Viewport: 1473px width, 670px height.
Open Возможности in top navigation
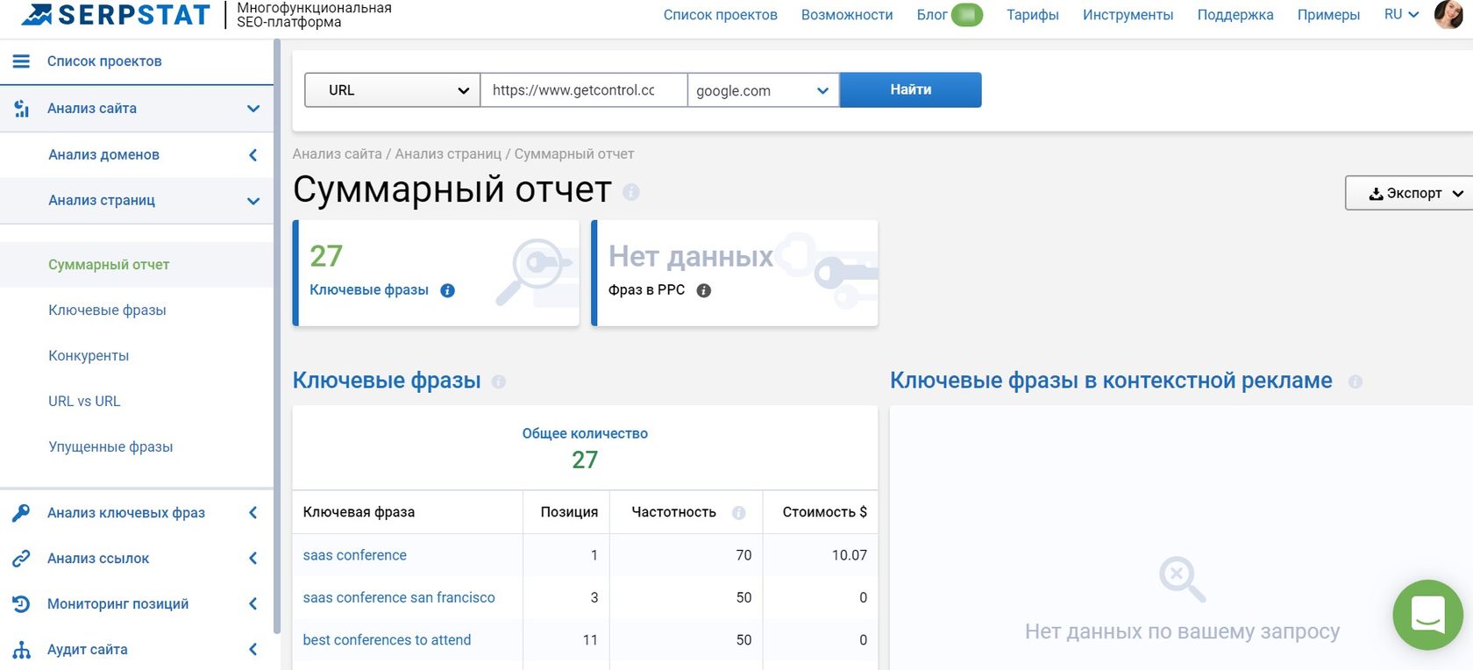(x=847, y=15)
